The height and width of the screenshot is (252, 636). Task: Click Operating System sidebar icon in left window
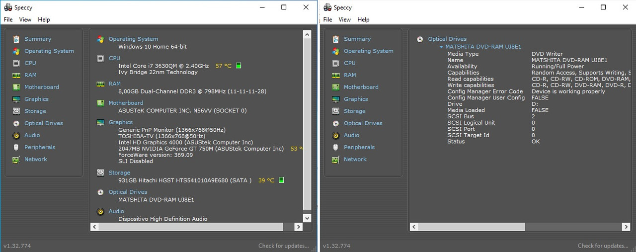point(16,51)
